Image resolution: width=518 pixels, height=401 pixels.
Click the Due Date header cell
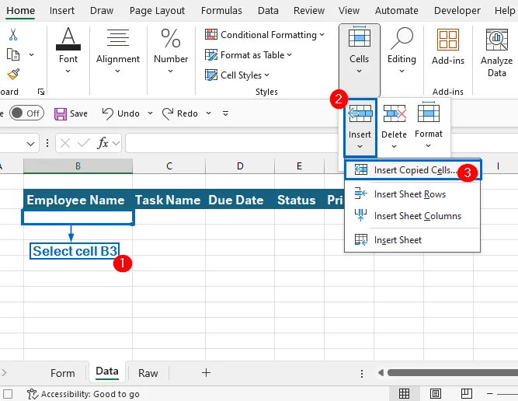240,200
